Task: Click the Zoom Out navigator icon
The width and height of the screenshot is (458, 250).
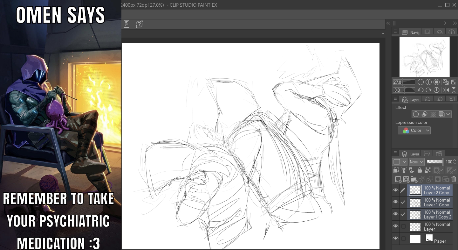Action: (x=420, y=82)
